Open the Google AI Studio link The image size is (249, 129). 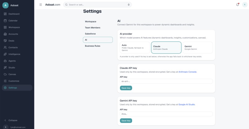point(187,104)
